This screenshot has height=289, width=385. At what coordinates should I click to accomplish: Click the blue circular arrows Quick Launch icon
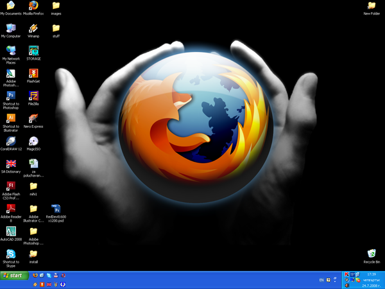[x=63, y=285]
